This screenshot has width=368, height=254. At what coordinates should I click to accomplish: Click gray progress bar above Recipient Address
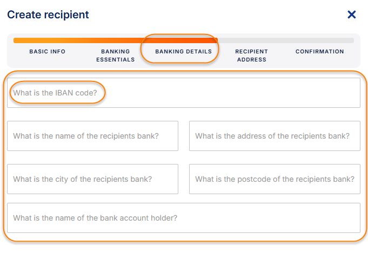coord(251,40)
